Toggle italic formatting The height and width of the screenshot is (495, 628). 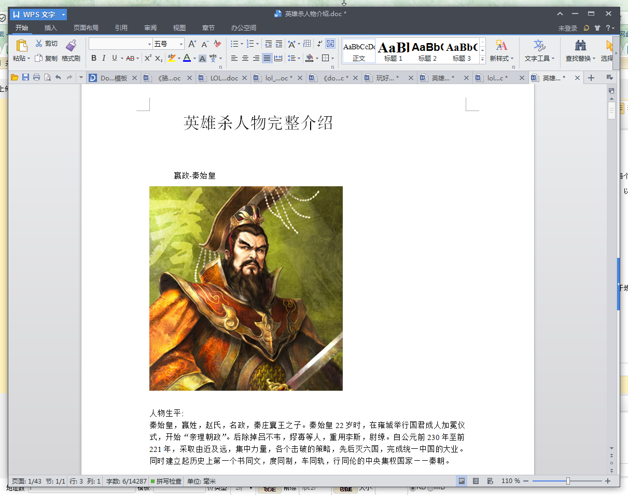104,58
